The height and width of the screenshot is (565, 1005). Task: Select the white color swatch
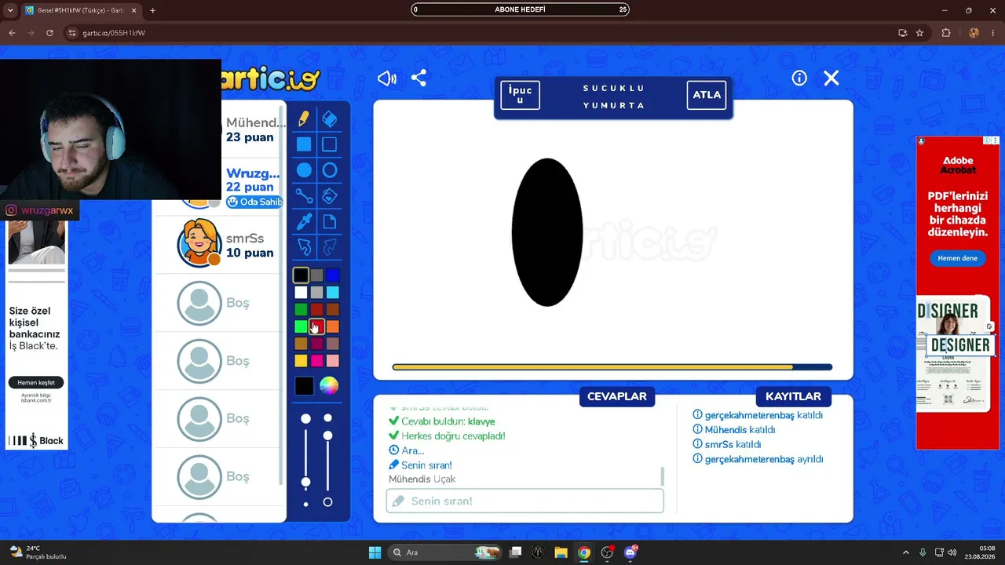click(x=301, y=293)
